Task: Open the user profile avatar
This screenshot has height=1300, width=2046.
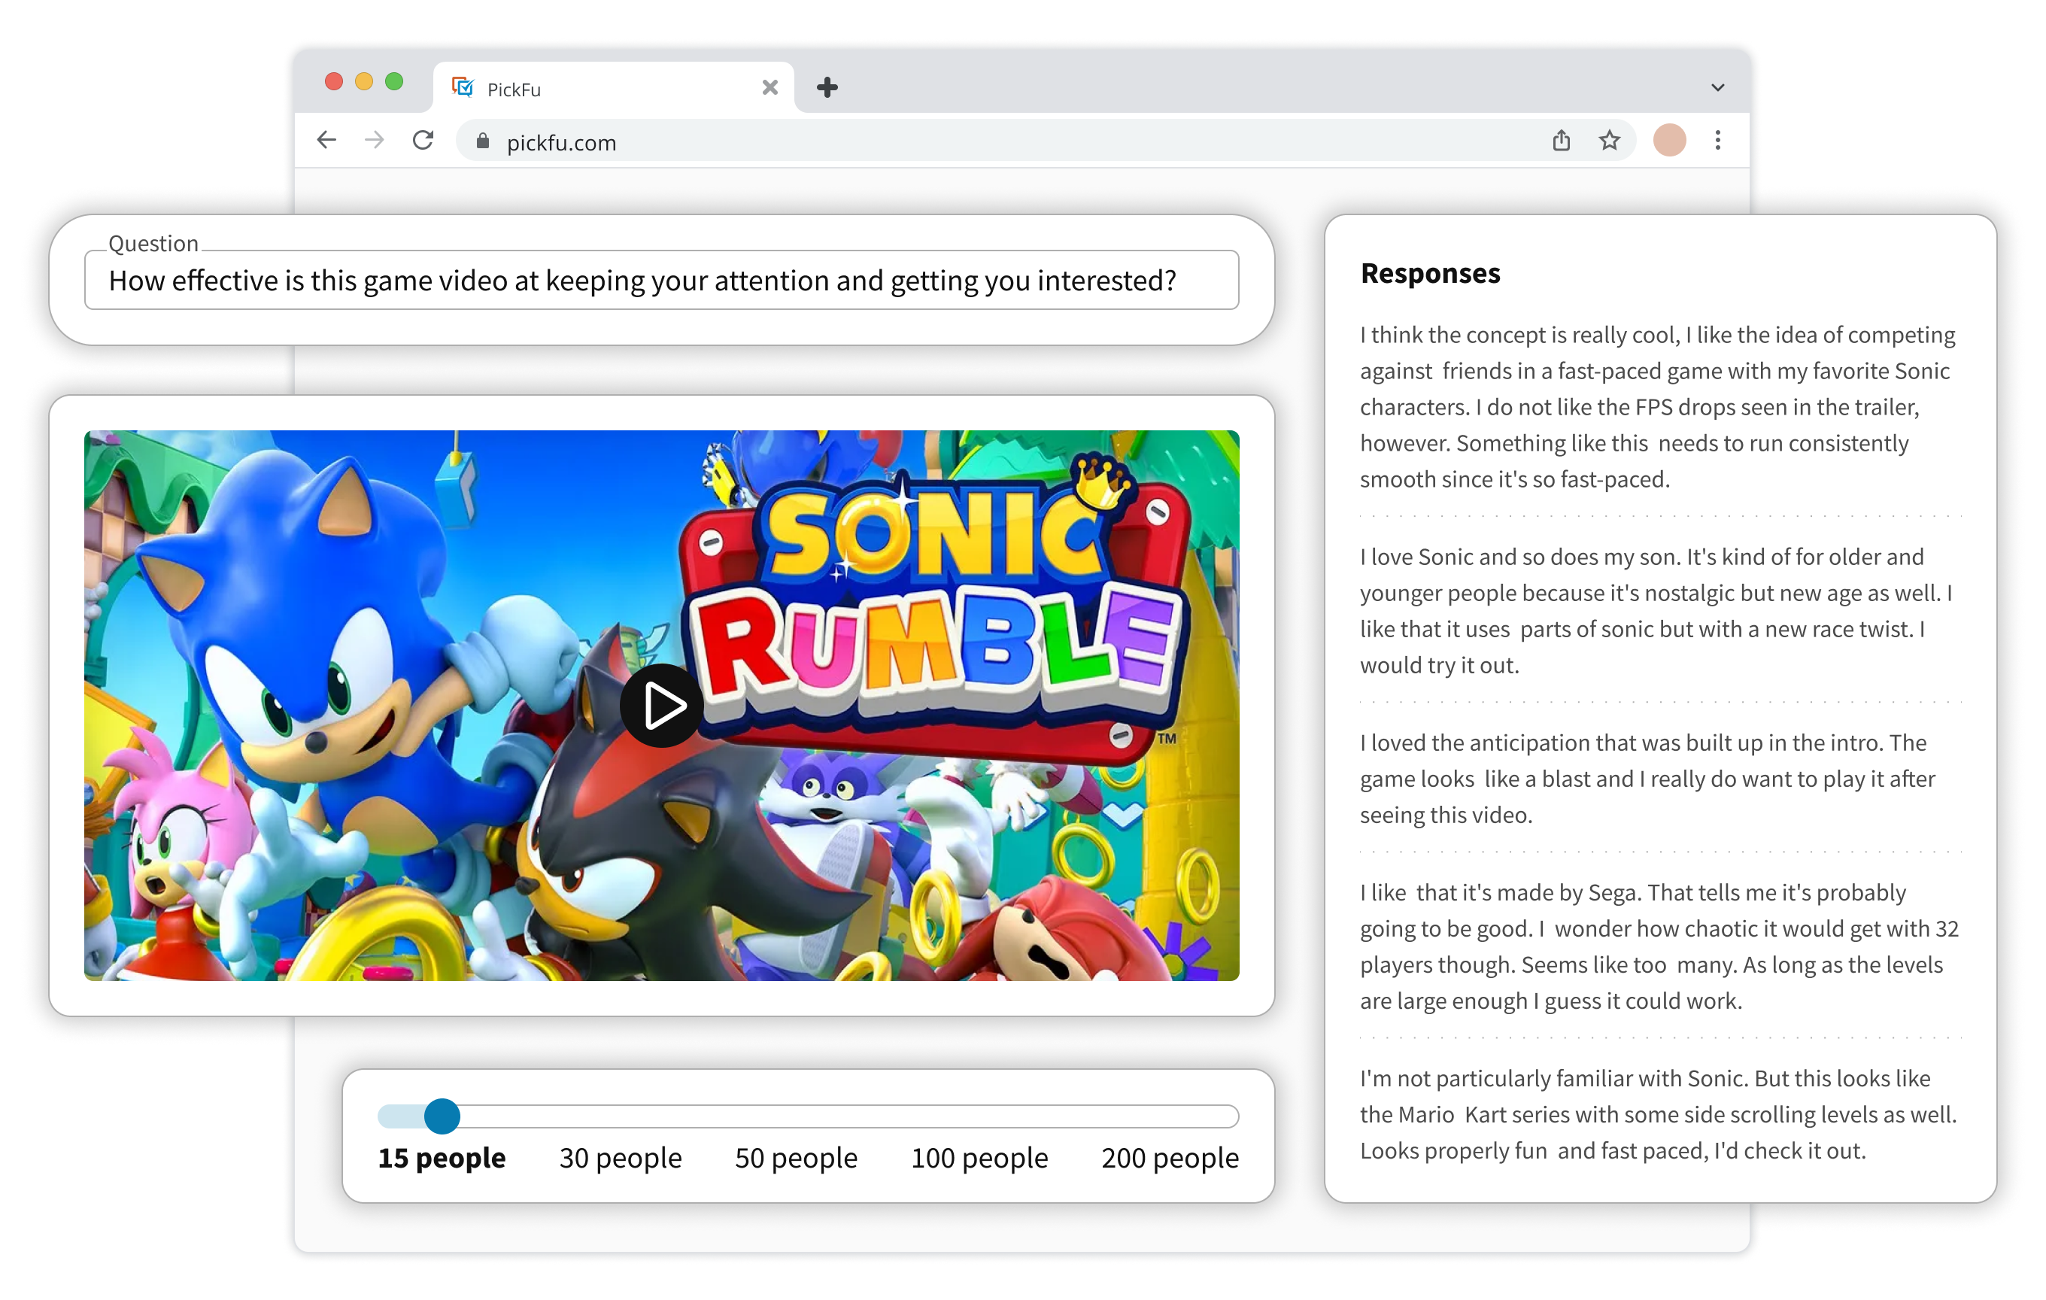Action: [1668, 140]
